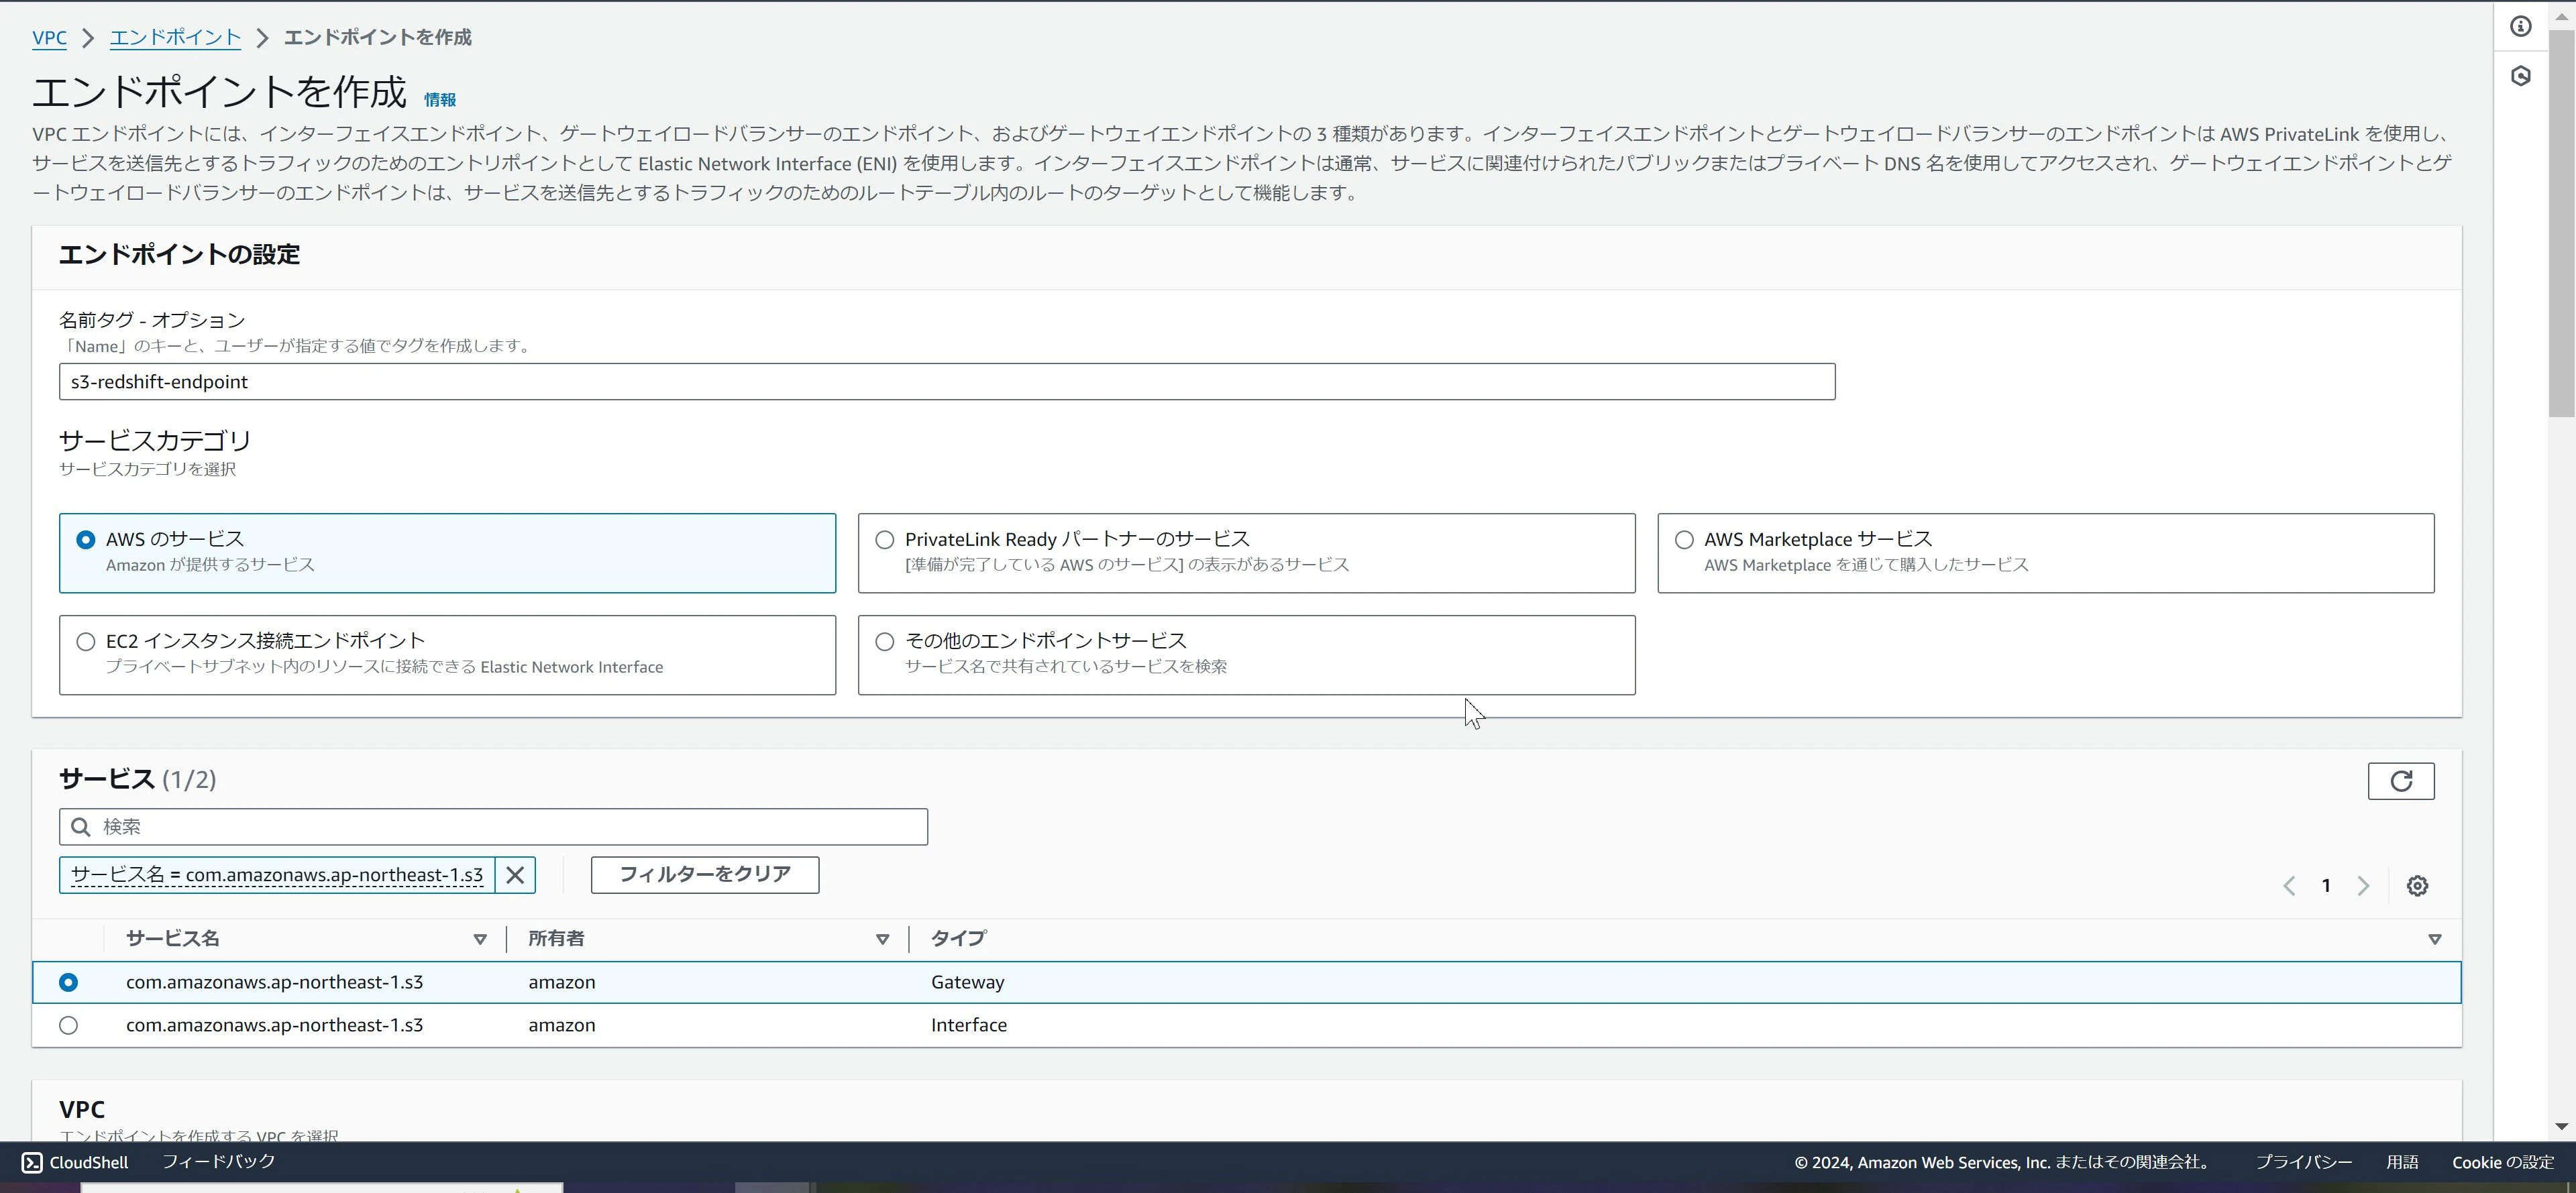Remove the service name filter chip
This screenshot has width=2576, height=1193.
[x=515, y=875]
